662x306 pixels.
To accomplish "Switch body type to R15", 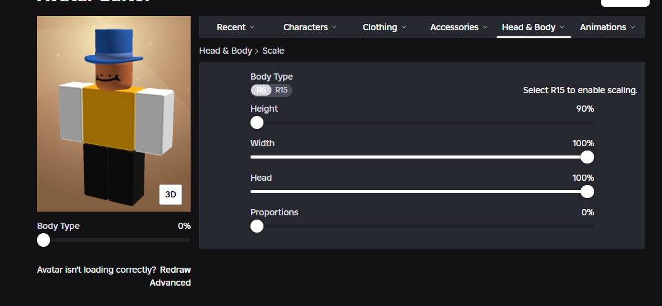I will (281, 90).
